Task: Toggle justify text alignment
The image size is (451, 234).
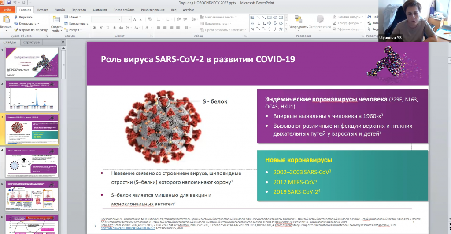Action: pos(178,28)
